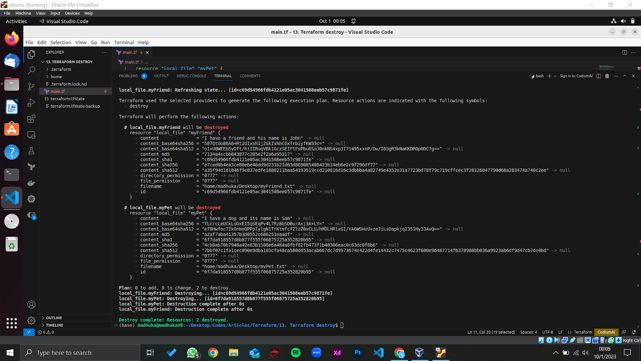Viewport: 641px width, 361px height.
Task: Open Terminal app from Ubuntu dock
Action: point(12,174)
